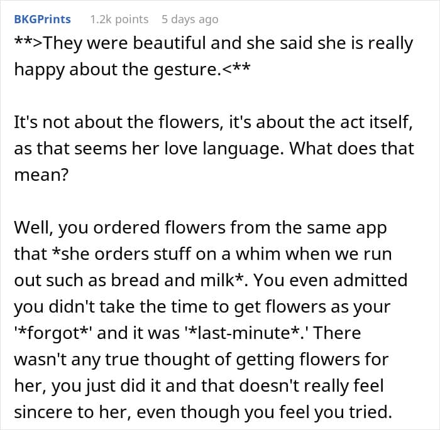Click the final line 'sincere to her'
The image size is (440, 430).
click(203, 412)
